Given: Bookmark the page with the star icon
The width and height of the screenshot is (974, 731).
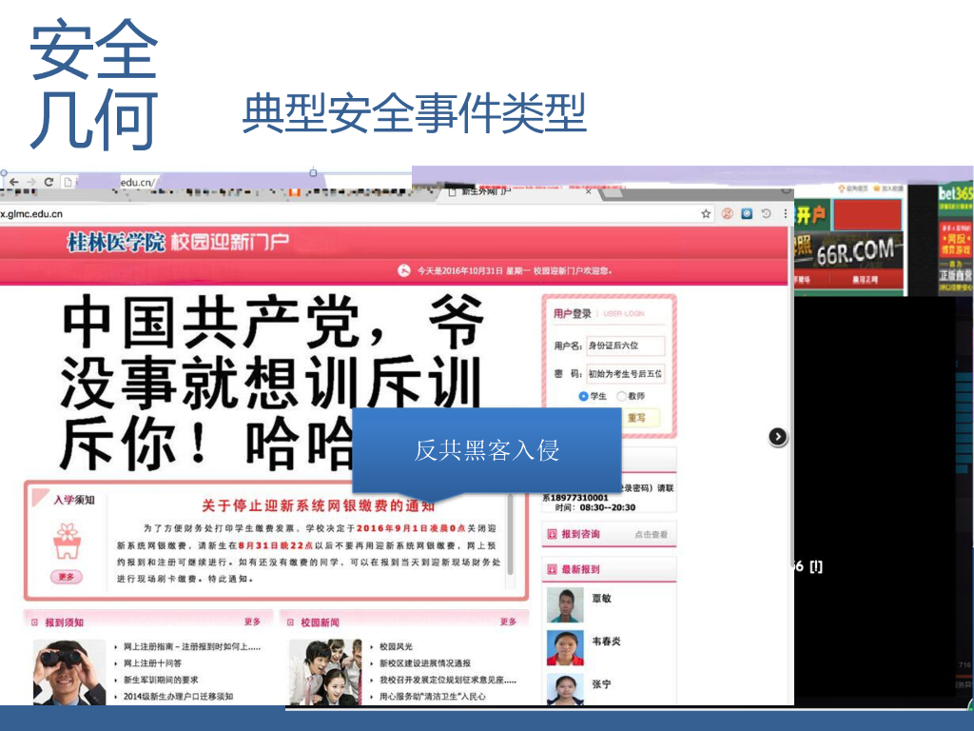Looking at the screenshot, I should pos(706,214).
